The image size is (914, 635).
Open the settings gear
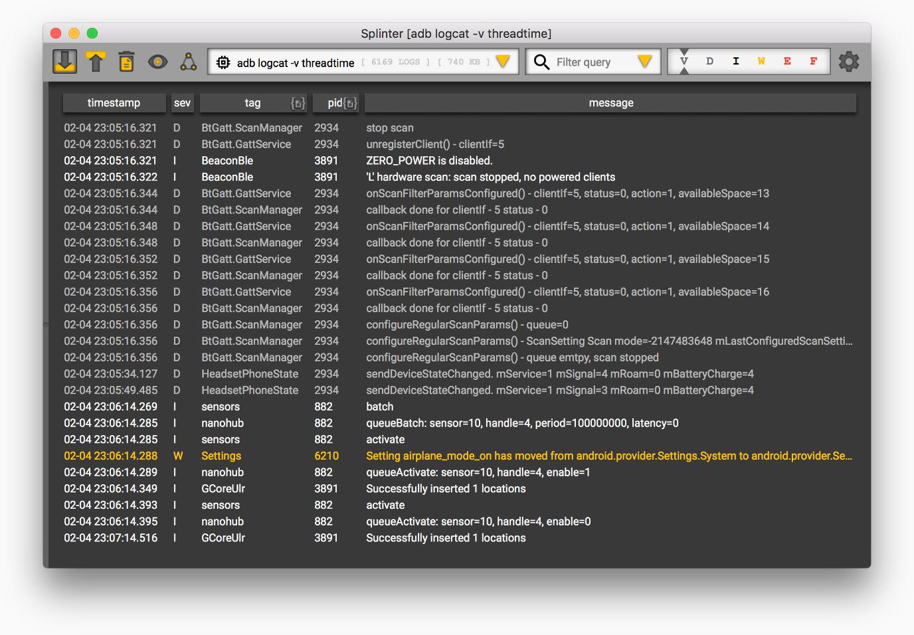click(x=848, y=62)
